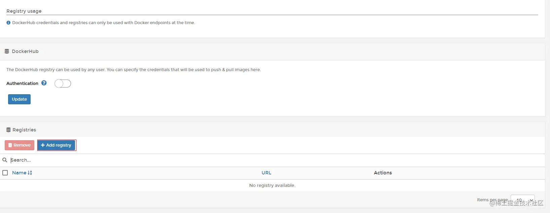Click the database icon beside Registries heading
The height and width of the screenshot is (213, 550).
tap(8, 130)
